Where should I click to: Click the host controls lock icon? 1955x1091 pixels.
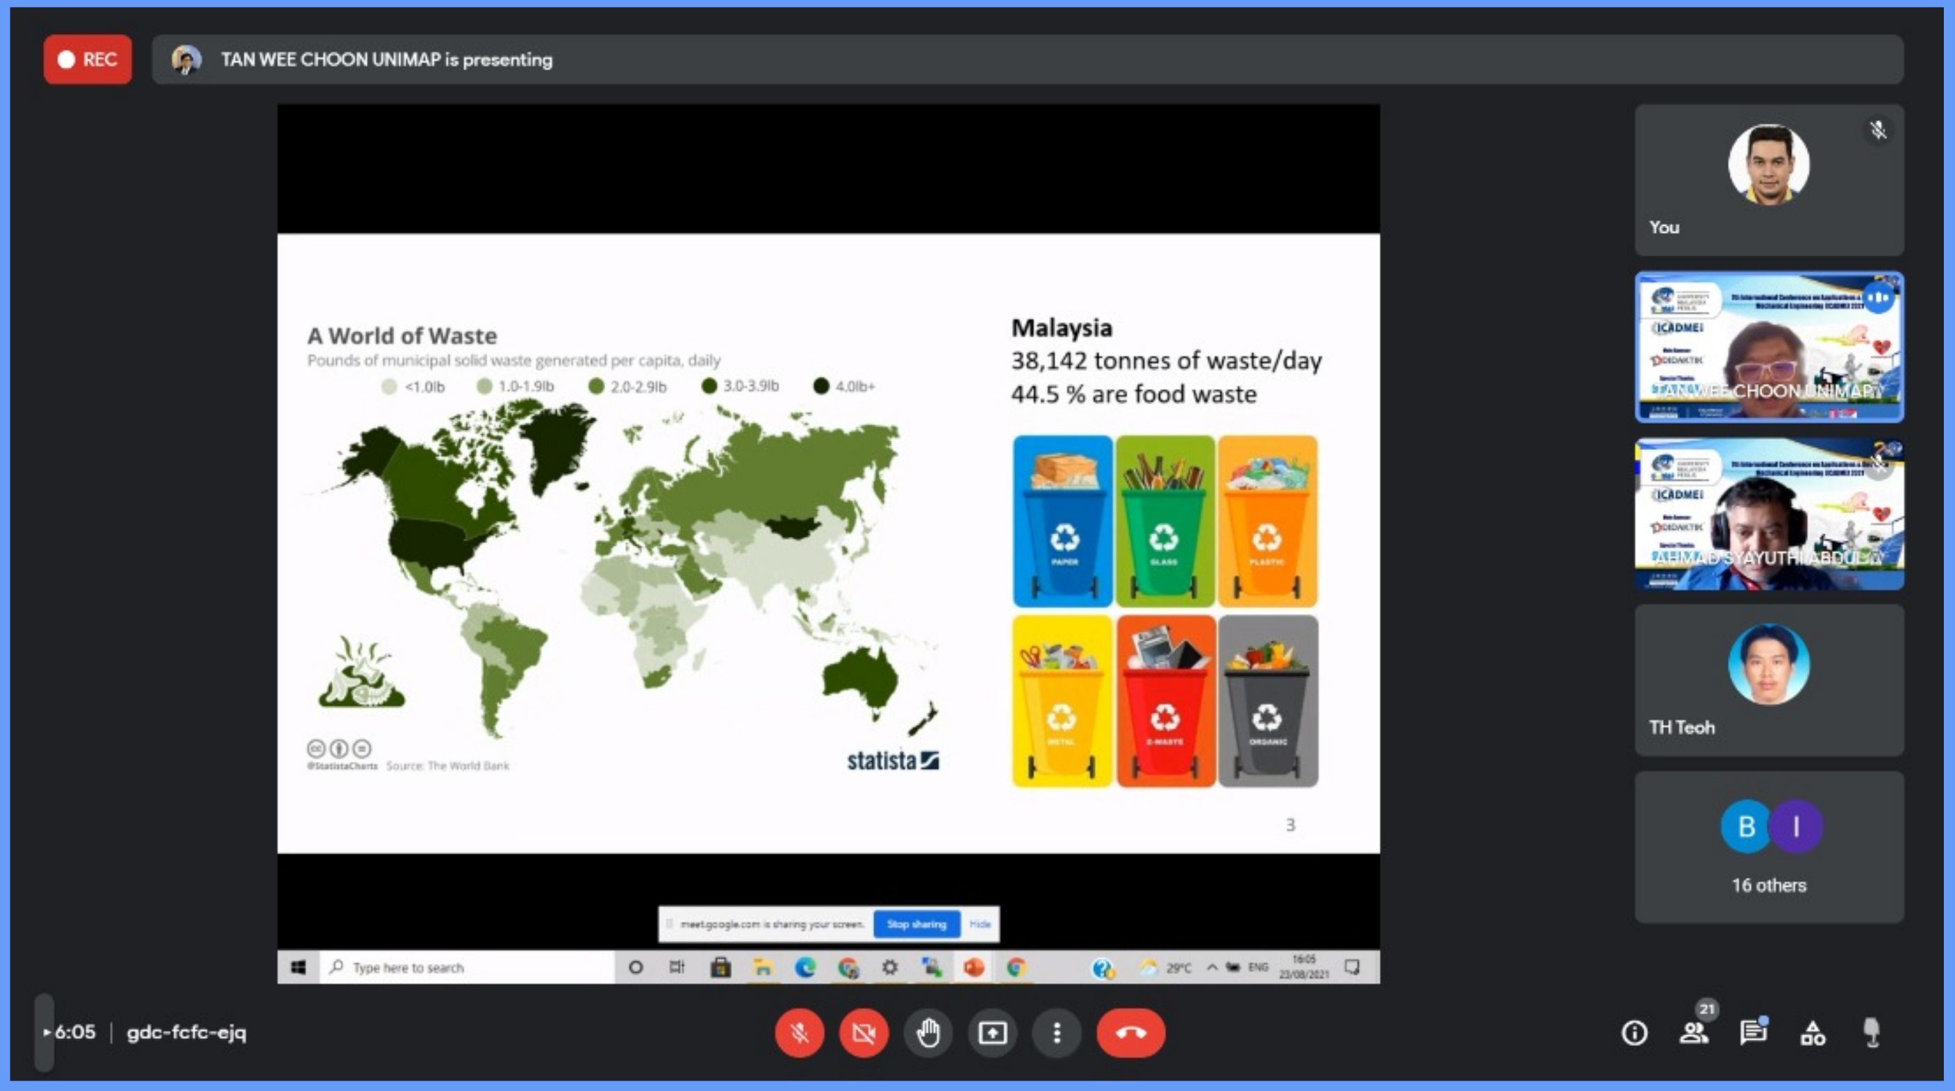1872,1033
